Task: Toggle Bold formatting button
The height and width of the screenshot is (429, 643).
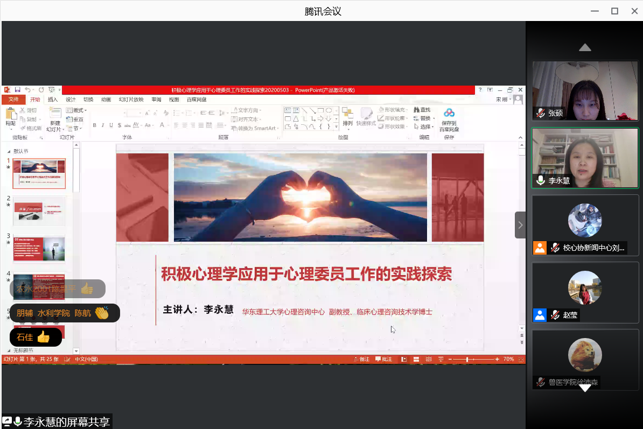Action: [x=94, y=125]
